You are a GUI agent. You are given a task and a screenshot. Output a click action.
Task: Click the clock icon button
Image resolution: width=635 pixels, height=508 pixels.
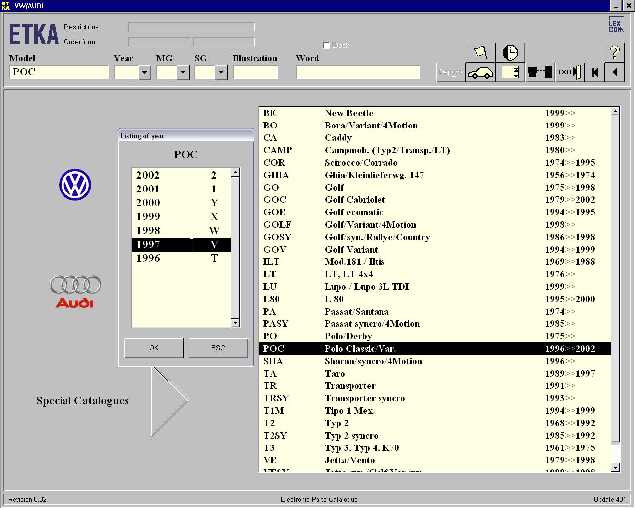tap(510, 53)
